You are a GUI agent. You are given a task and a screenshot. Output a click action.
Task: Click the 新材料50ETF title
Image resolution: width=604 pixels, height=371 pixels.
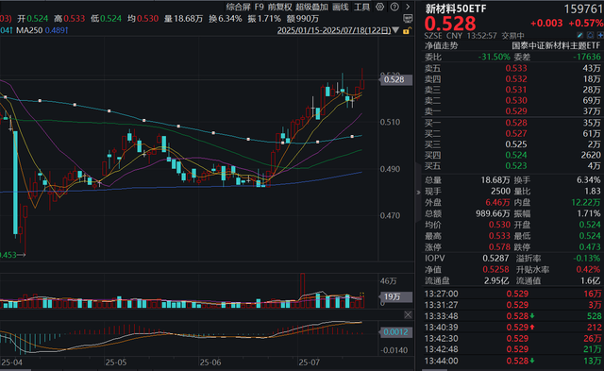(x=456, y=8)
